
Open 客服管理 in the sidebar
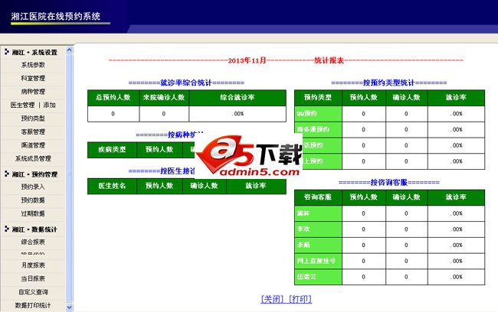[x=33, y=132]
